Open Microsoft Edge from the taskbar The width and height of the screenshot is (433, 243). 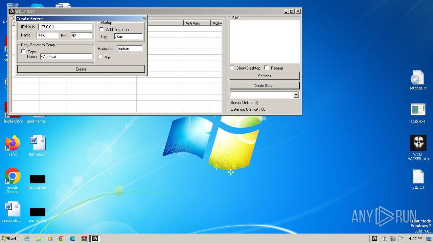[73, 239]
